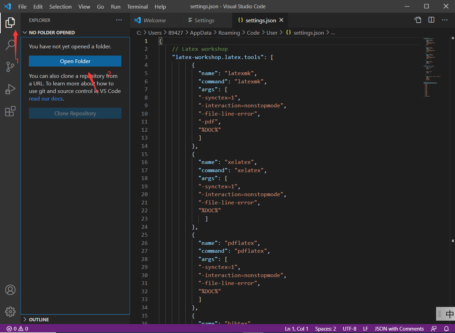This screenshot has width=455, height=333.
Task: Toggle the Explorer view icon
Action: [x=10, y=23]
